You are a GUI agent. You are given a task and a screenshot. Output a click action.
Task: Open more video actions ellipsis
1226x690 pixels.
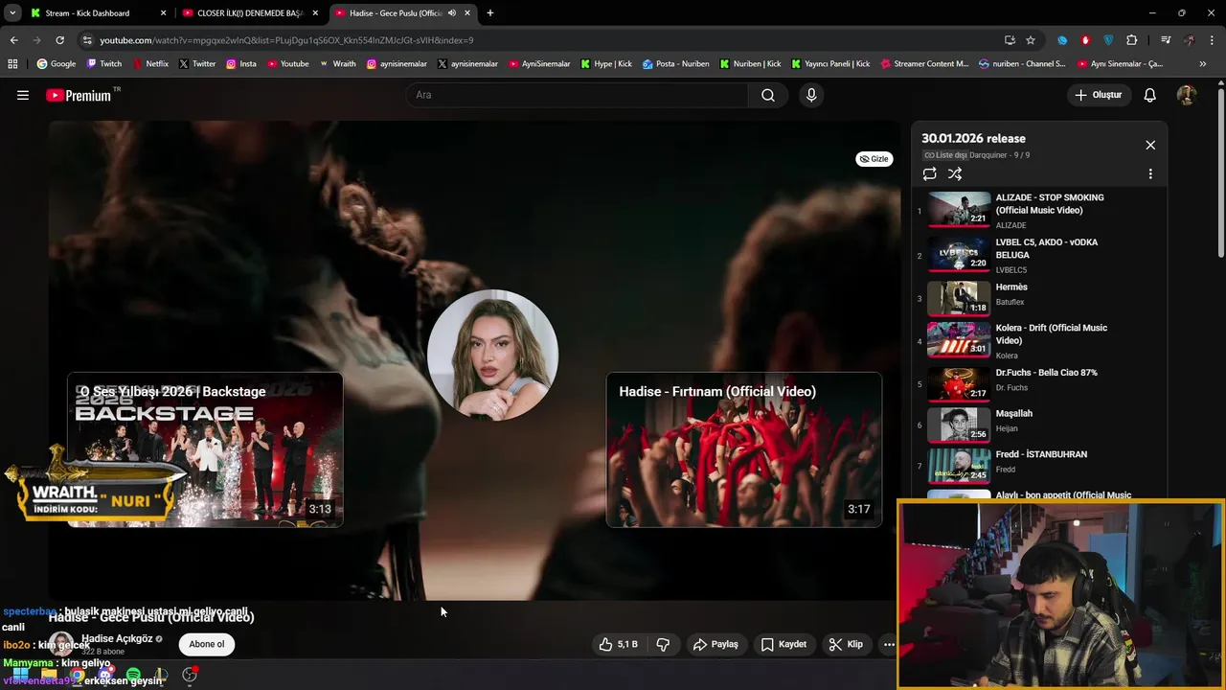pos(889,644)
